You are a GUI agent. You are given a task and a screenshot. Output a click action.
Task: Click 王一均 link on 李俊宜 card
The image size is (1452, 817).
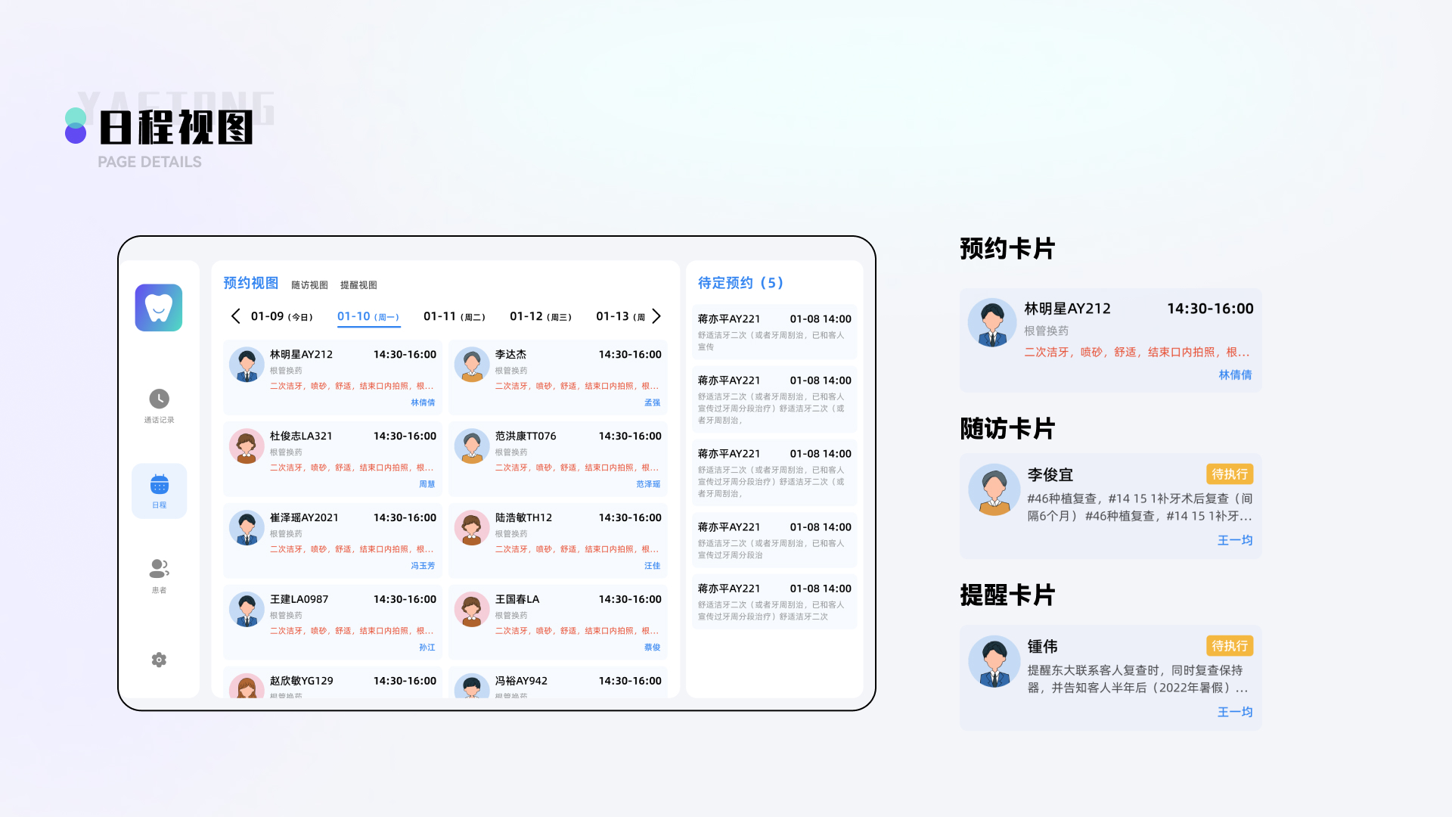click(x=1234, y=540)
